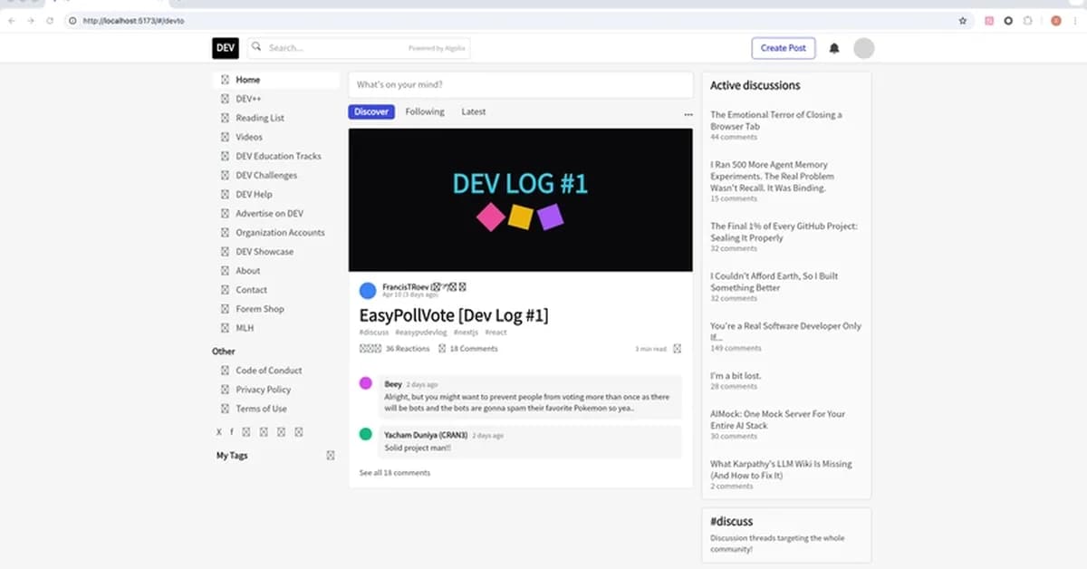1087x569 pixels.
Task: Bookmark the EasyPollVote post using the save icon
Action: (x=678, y=348)
